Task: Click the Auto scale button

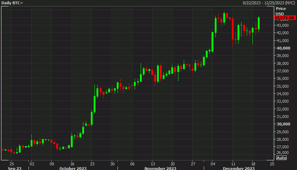Action: coord(281,158)
